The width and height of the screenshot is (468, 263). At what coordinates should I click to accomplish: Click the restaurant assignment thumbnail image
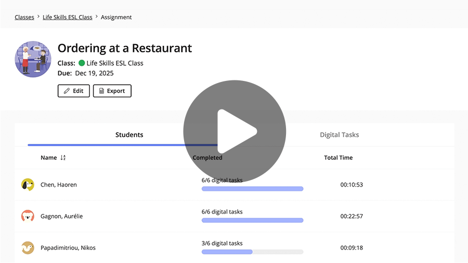pos(33,59)
